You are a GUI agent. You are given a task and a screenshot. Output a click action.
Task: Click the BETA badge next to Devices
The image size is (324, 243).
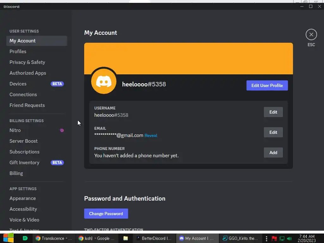coord(57,84)
